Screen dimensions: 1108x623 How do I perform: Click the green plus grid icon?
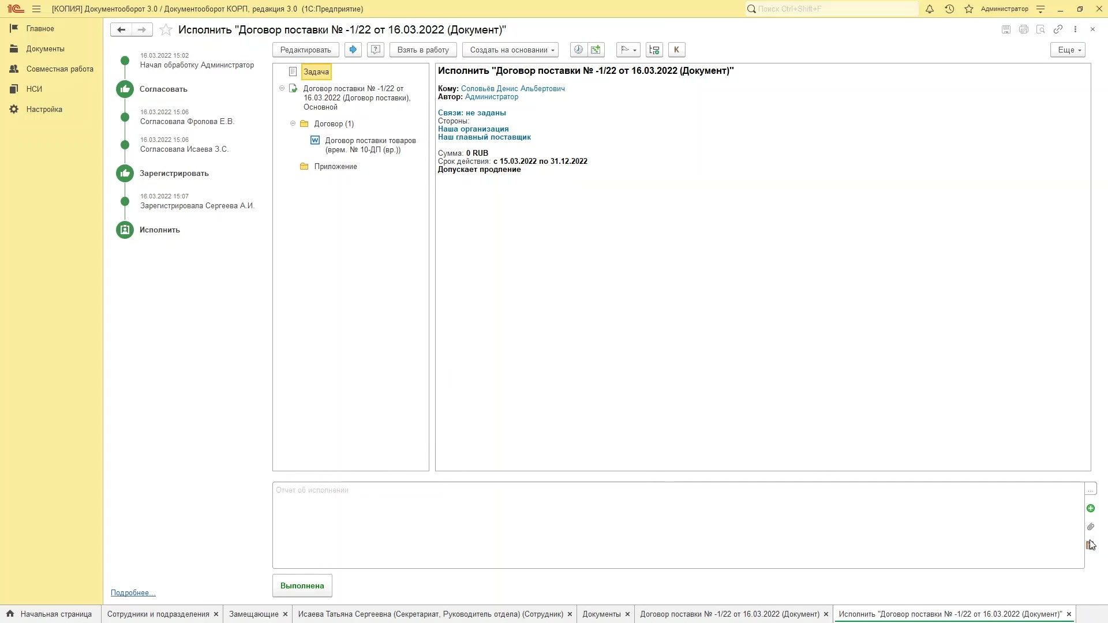[x=596, y=50]
